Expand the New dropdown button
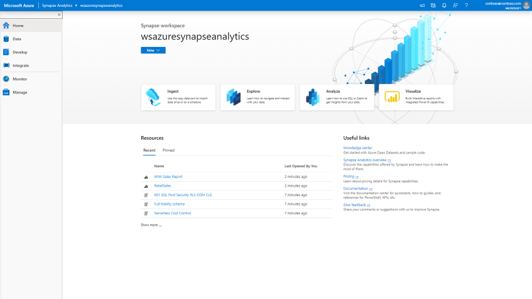Screen dimensions: 532x299 [x=153, y=50]
